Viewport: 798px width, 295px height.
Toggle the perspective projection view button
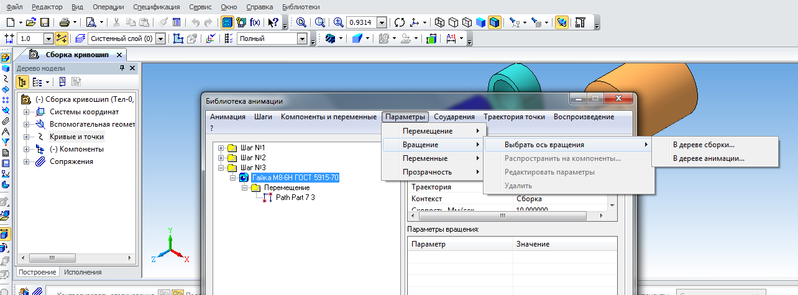pyautogui.click(x=562, y=22)
